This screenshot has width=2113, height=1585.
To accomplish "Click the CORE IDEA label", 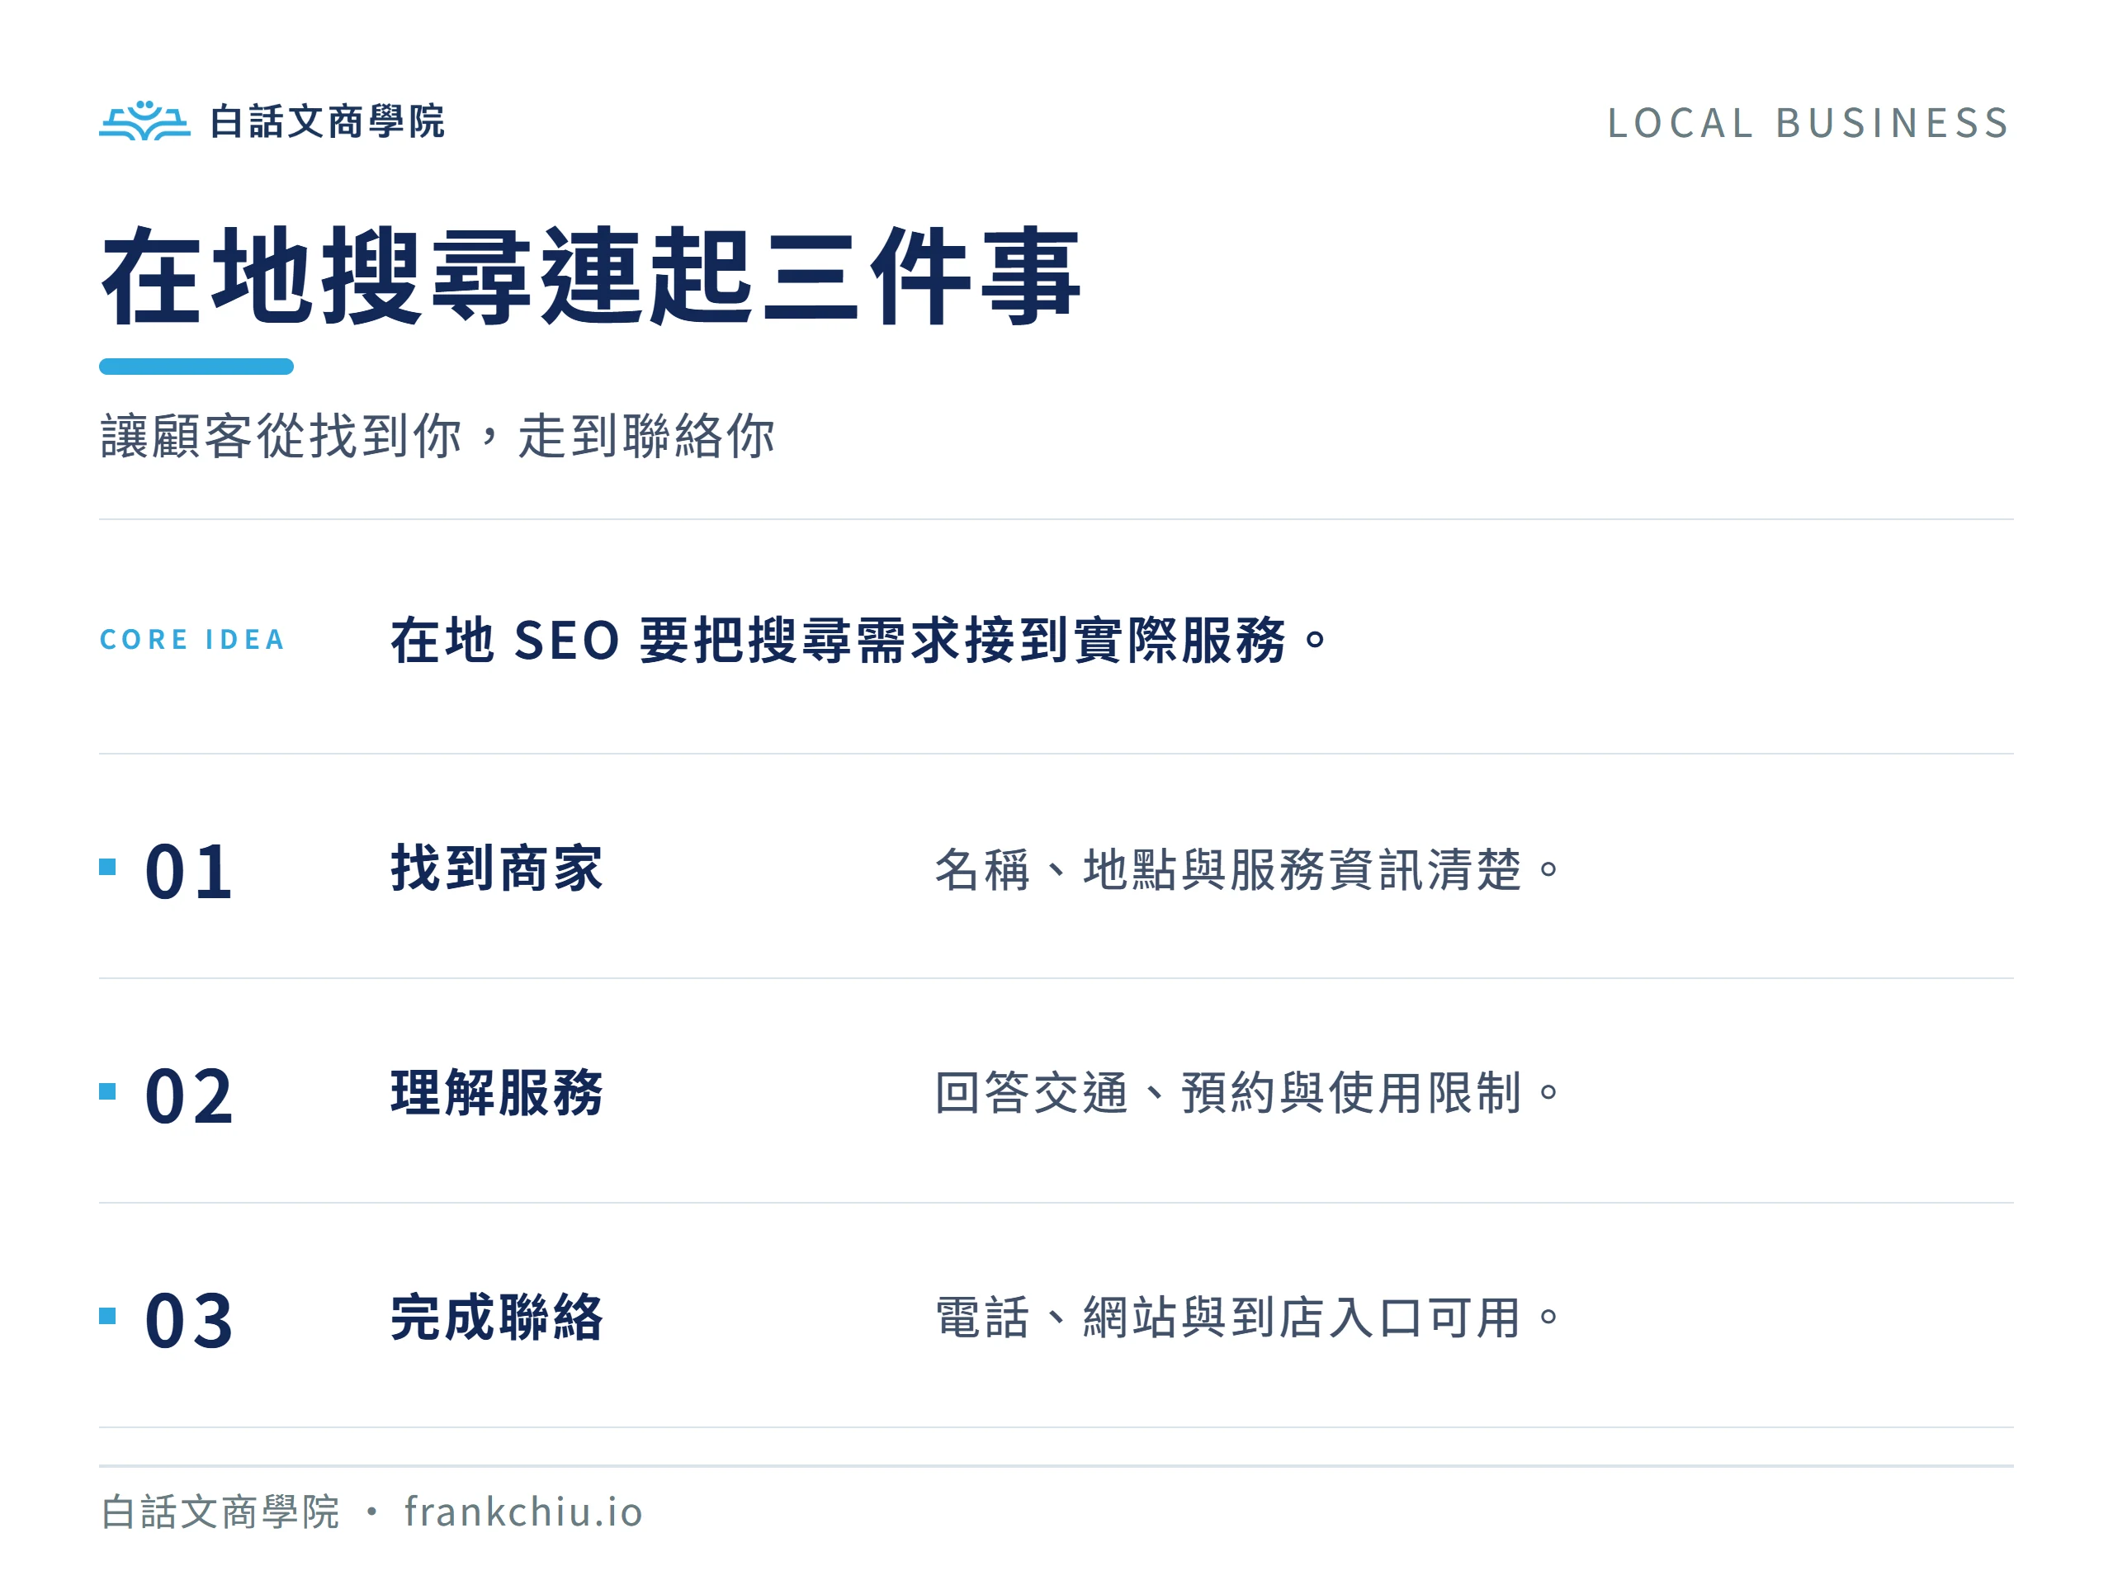I will 192,639.
